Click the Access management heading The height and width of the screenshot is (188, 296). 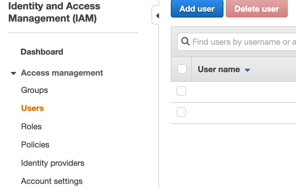tap(62, 73)
